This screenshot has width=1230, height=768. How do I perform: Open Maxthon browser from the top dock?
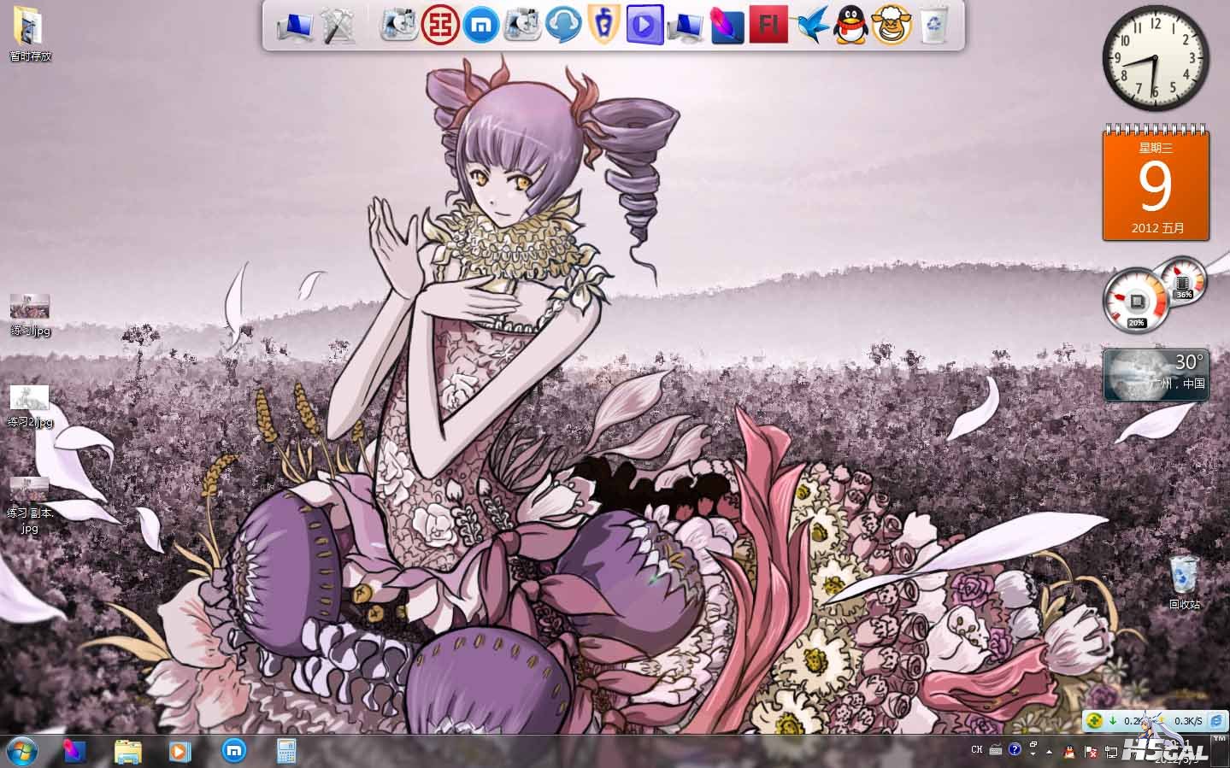pos(480,25)
